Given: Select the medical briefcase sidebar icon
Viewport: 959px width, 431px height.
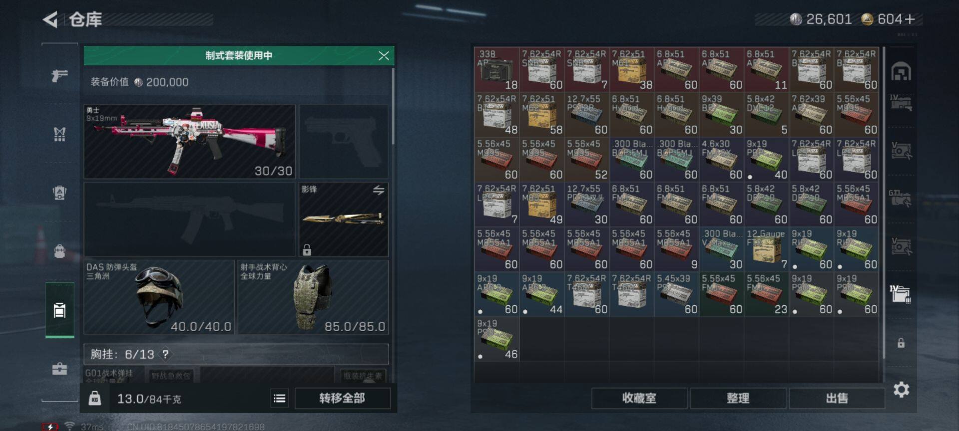Looking at the screenshot, I should tap(59, 369).
